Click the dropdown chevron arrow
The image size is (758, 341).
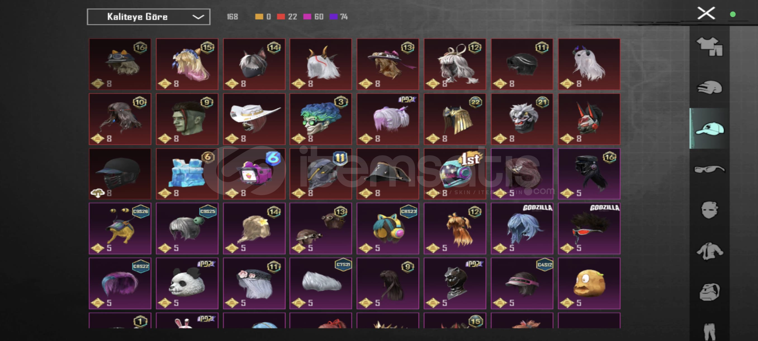point(198,17)
